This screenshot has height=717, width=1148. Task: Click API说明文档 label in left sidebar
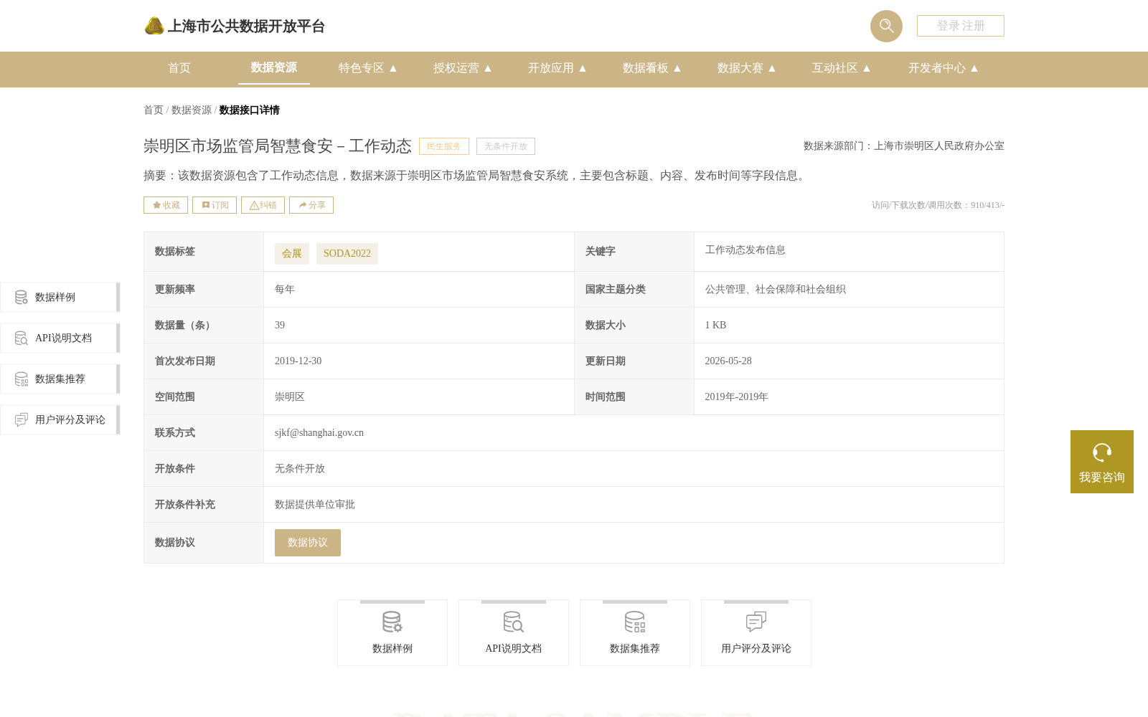(63, 338)
